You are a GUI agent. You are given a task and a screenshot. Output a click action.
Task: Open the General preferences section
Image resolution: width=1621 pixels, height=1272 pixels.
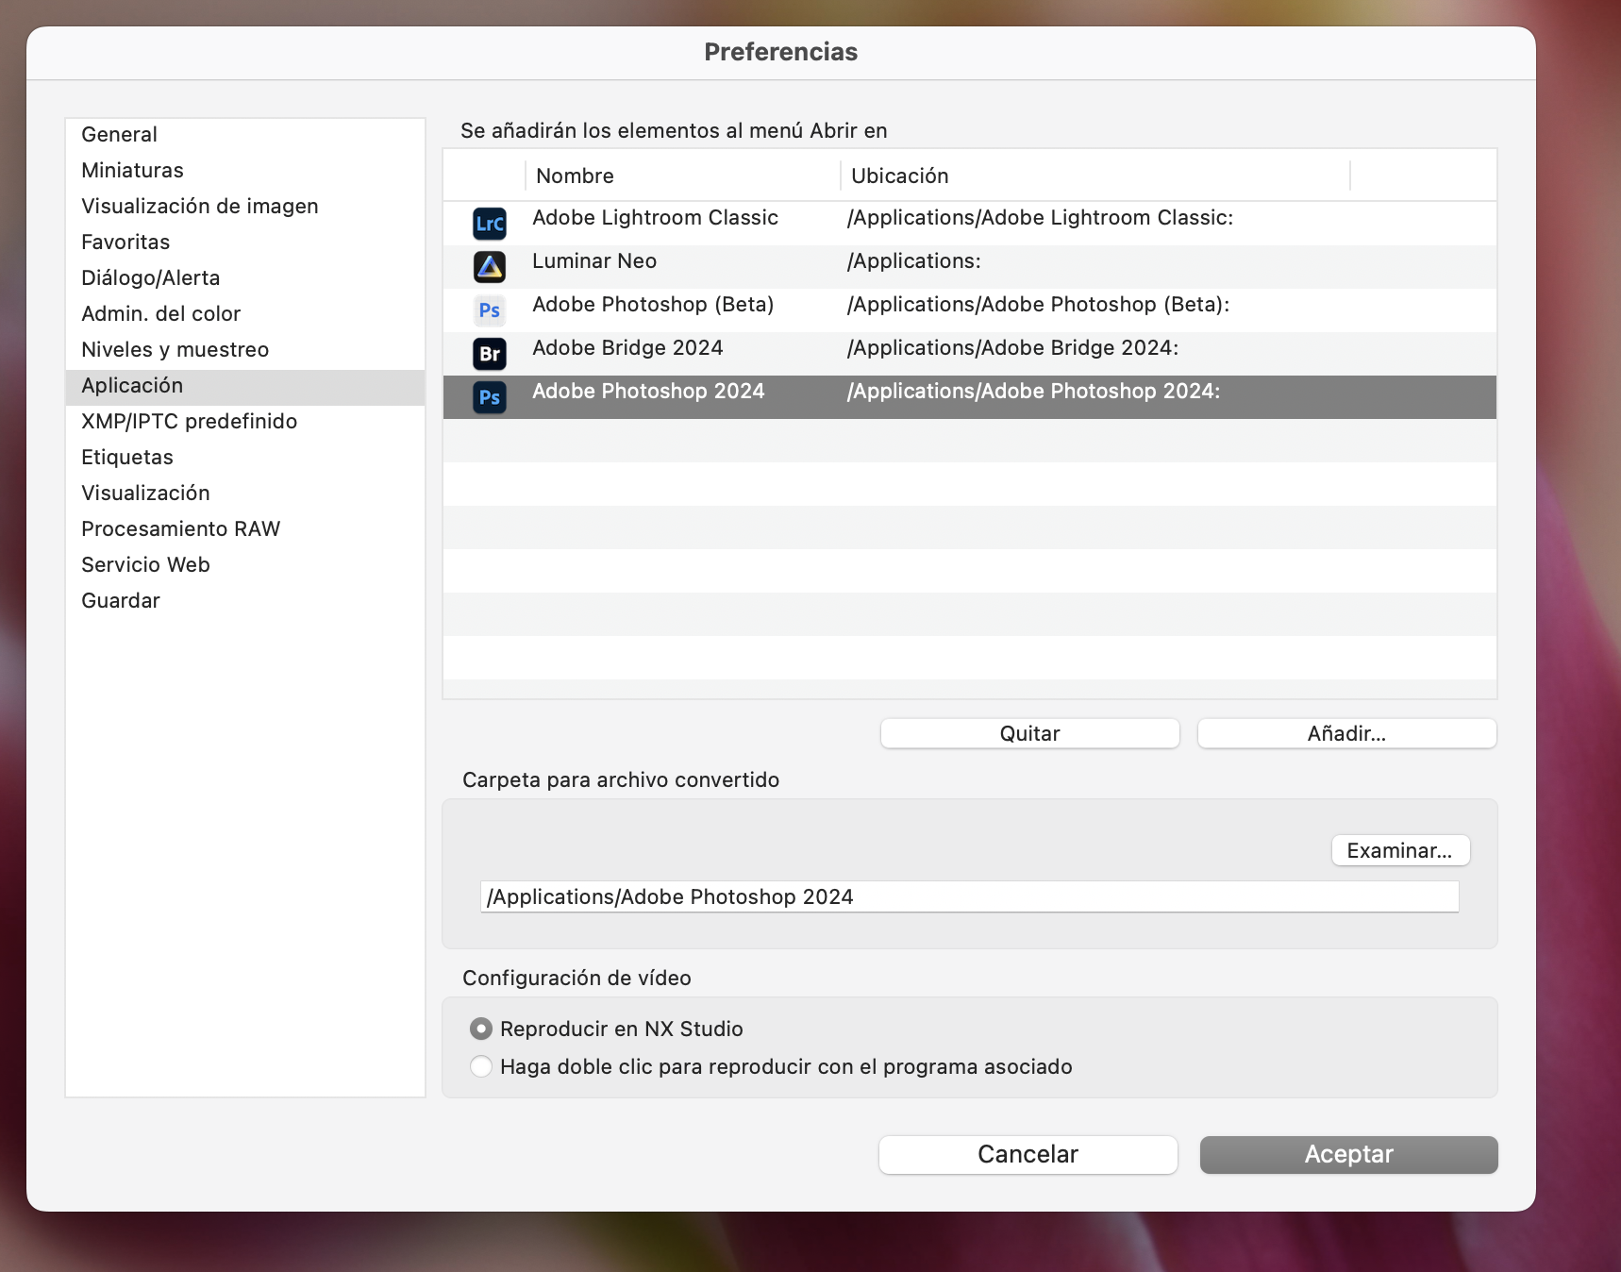coord(245,134)
